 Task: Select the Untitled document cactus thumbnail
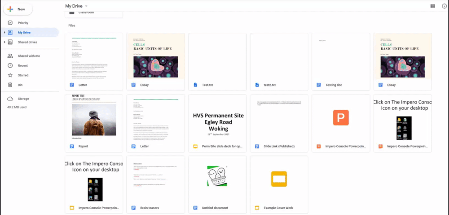click(x=217, y=179)
